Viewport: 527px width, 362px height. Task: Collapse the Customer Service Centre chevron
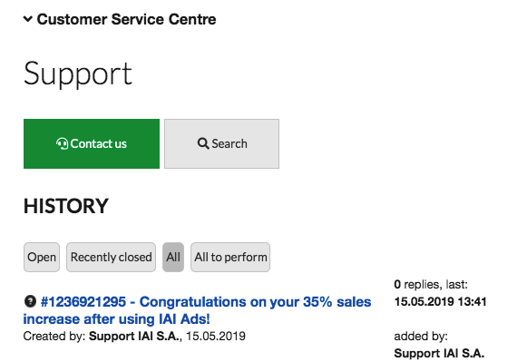pos(28,19)
